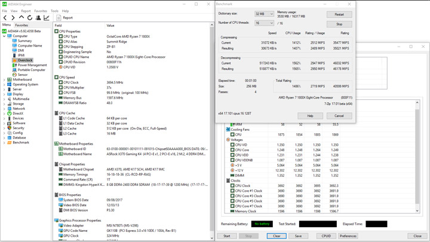
Task: Open the graph chart toolbar icon
Action: point(47,17)
